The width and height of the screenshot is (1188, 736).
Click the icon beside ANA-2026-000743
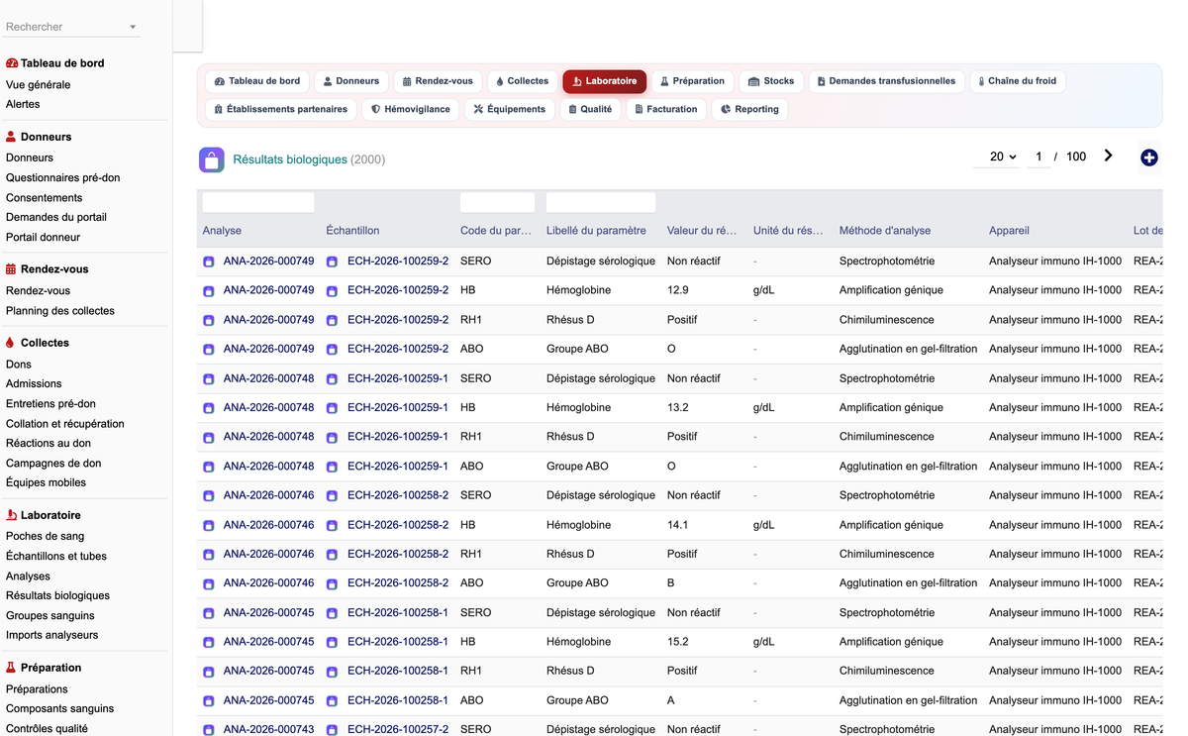click(x=209, y=730)
